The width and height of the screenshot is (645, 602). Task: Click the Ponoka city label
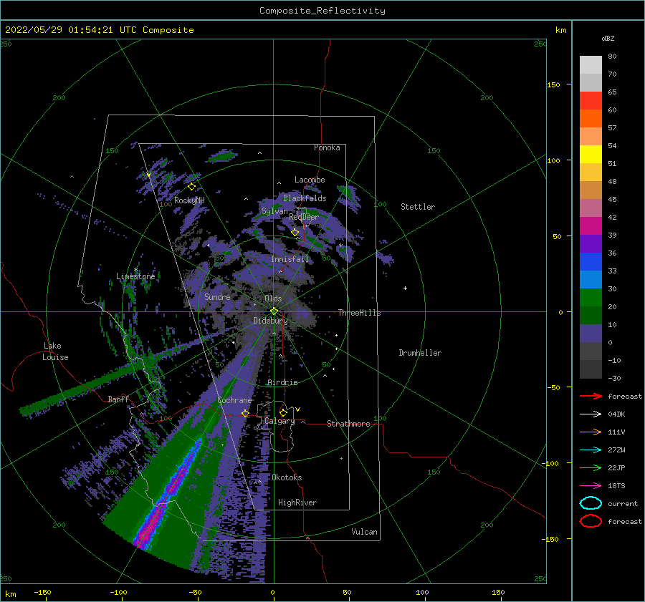(327, 147)
